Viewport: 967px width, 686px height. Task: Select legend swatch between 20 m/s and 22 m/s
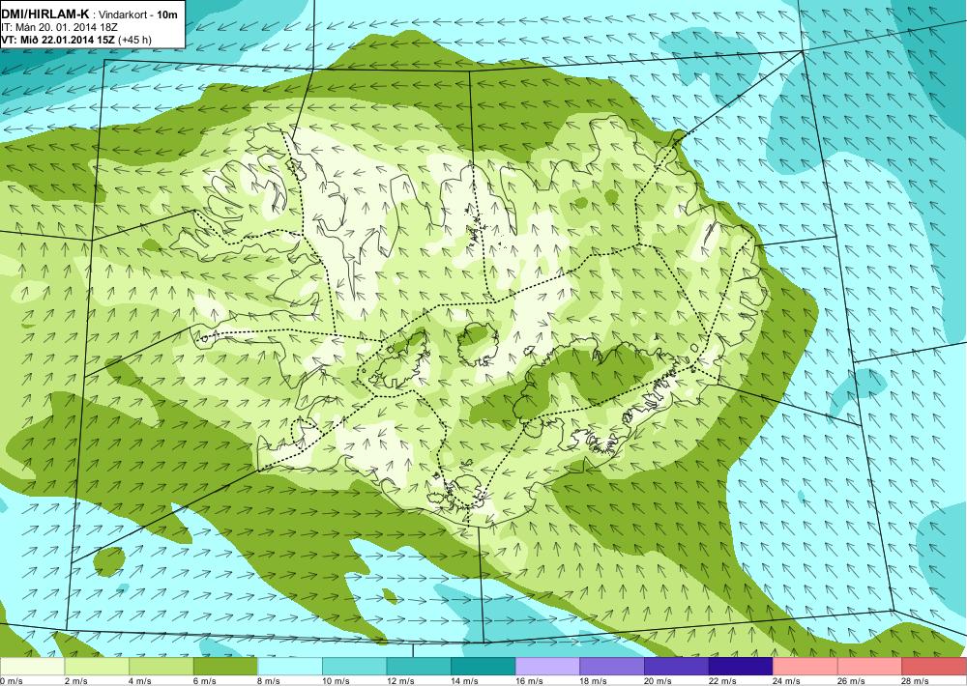click(677, 667)
